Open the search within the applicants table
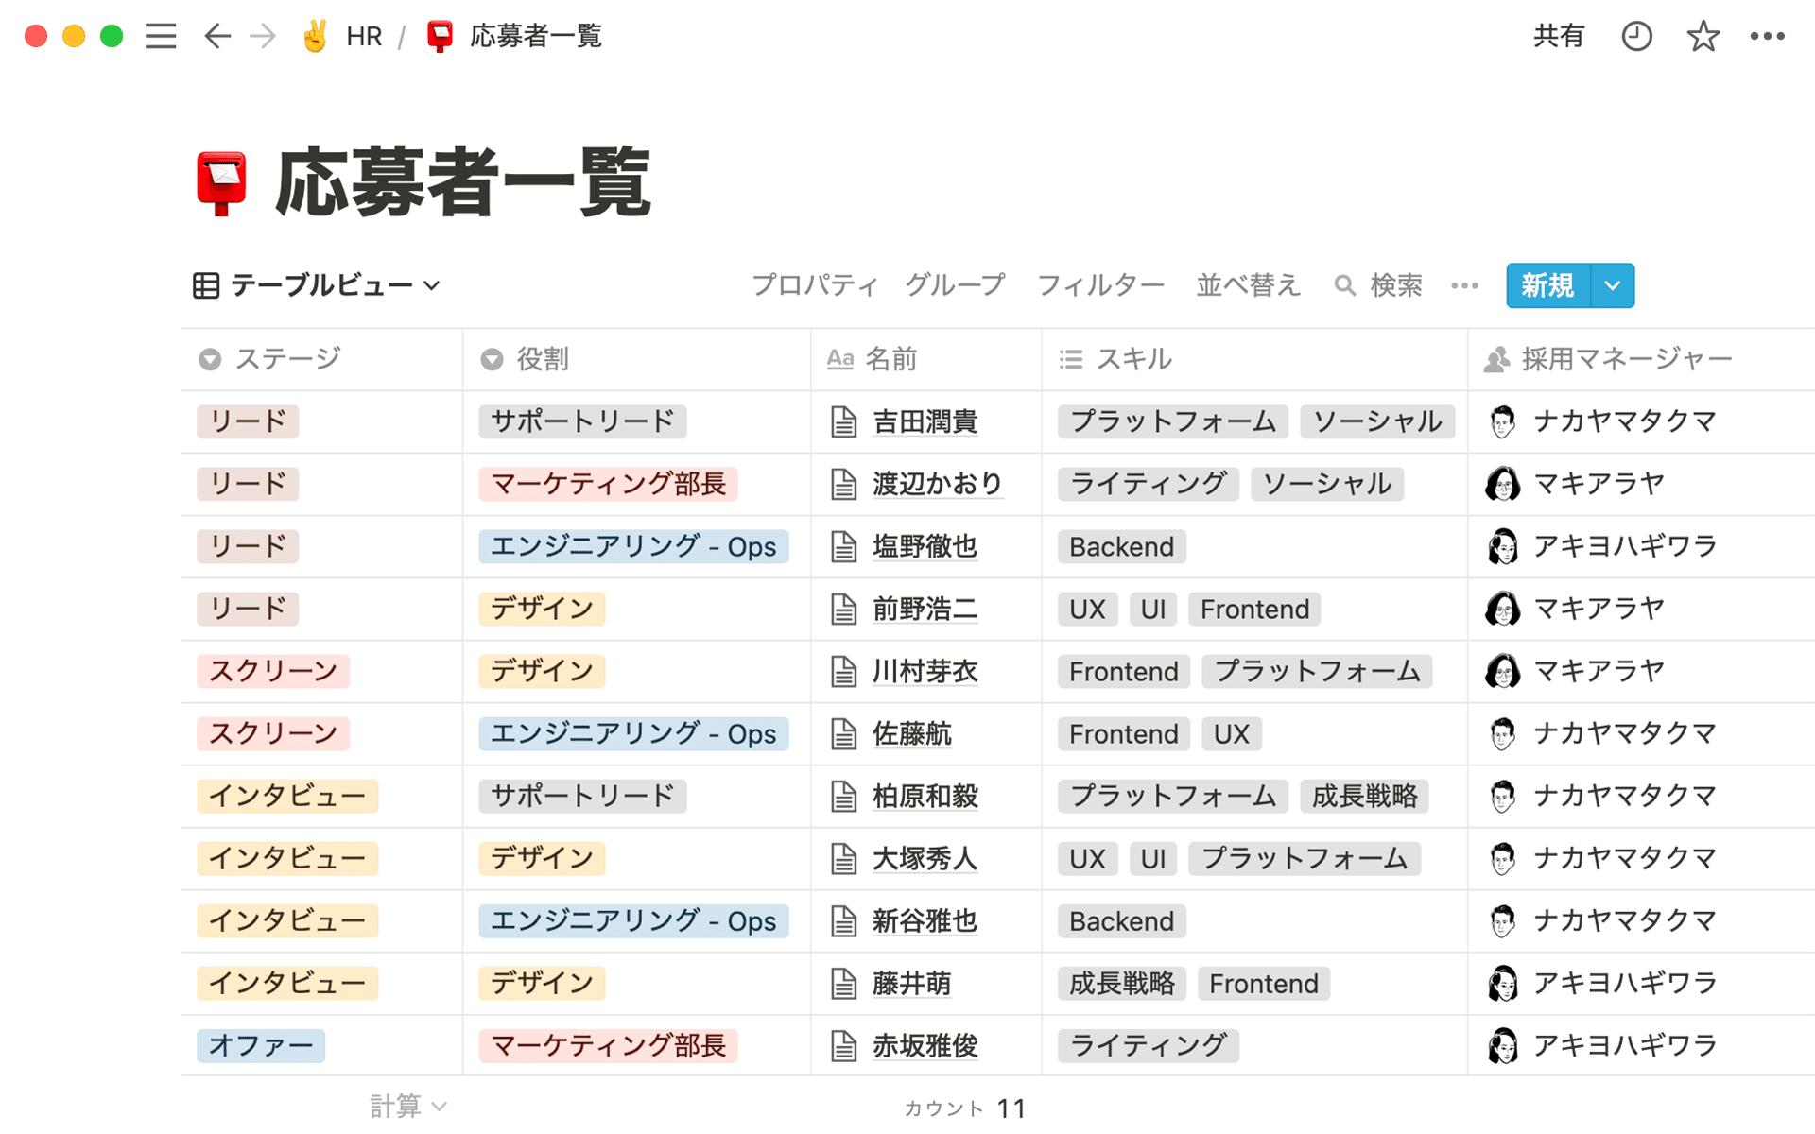Viewport: 1815px width, 1134px height. (x=1379, y=285)
